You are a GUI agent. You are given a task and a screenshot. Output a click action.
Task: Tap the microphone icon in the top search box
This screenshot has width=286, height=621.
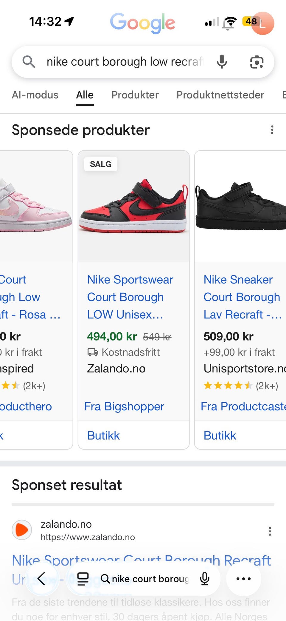(x=222, y=62)
